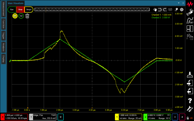Open the window layout icon

point(190,28)
